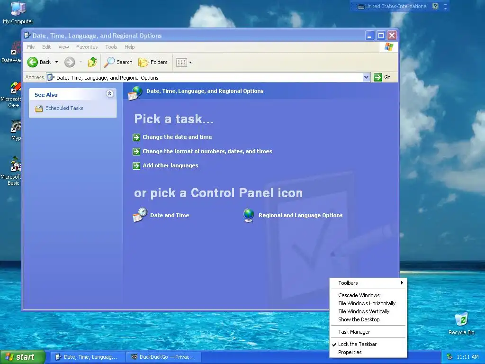The image size is (485, 364).
Task: Open the Regional and Language Options globe icon
Action: (249, 215)
